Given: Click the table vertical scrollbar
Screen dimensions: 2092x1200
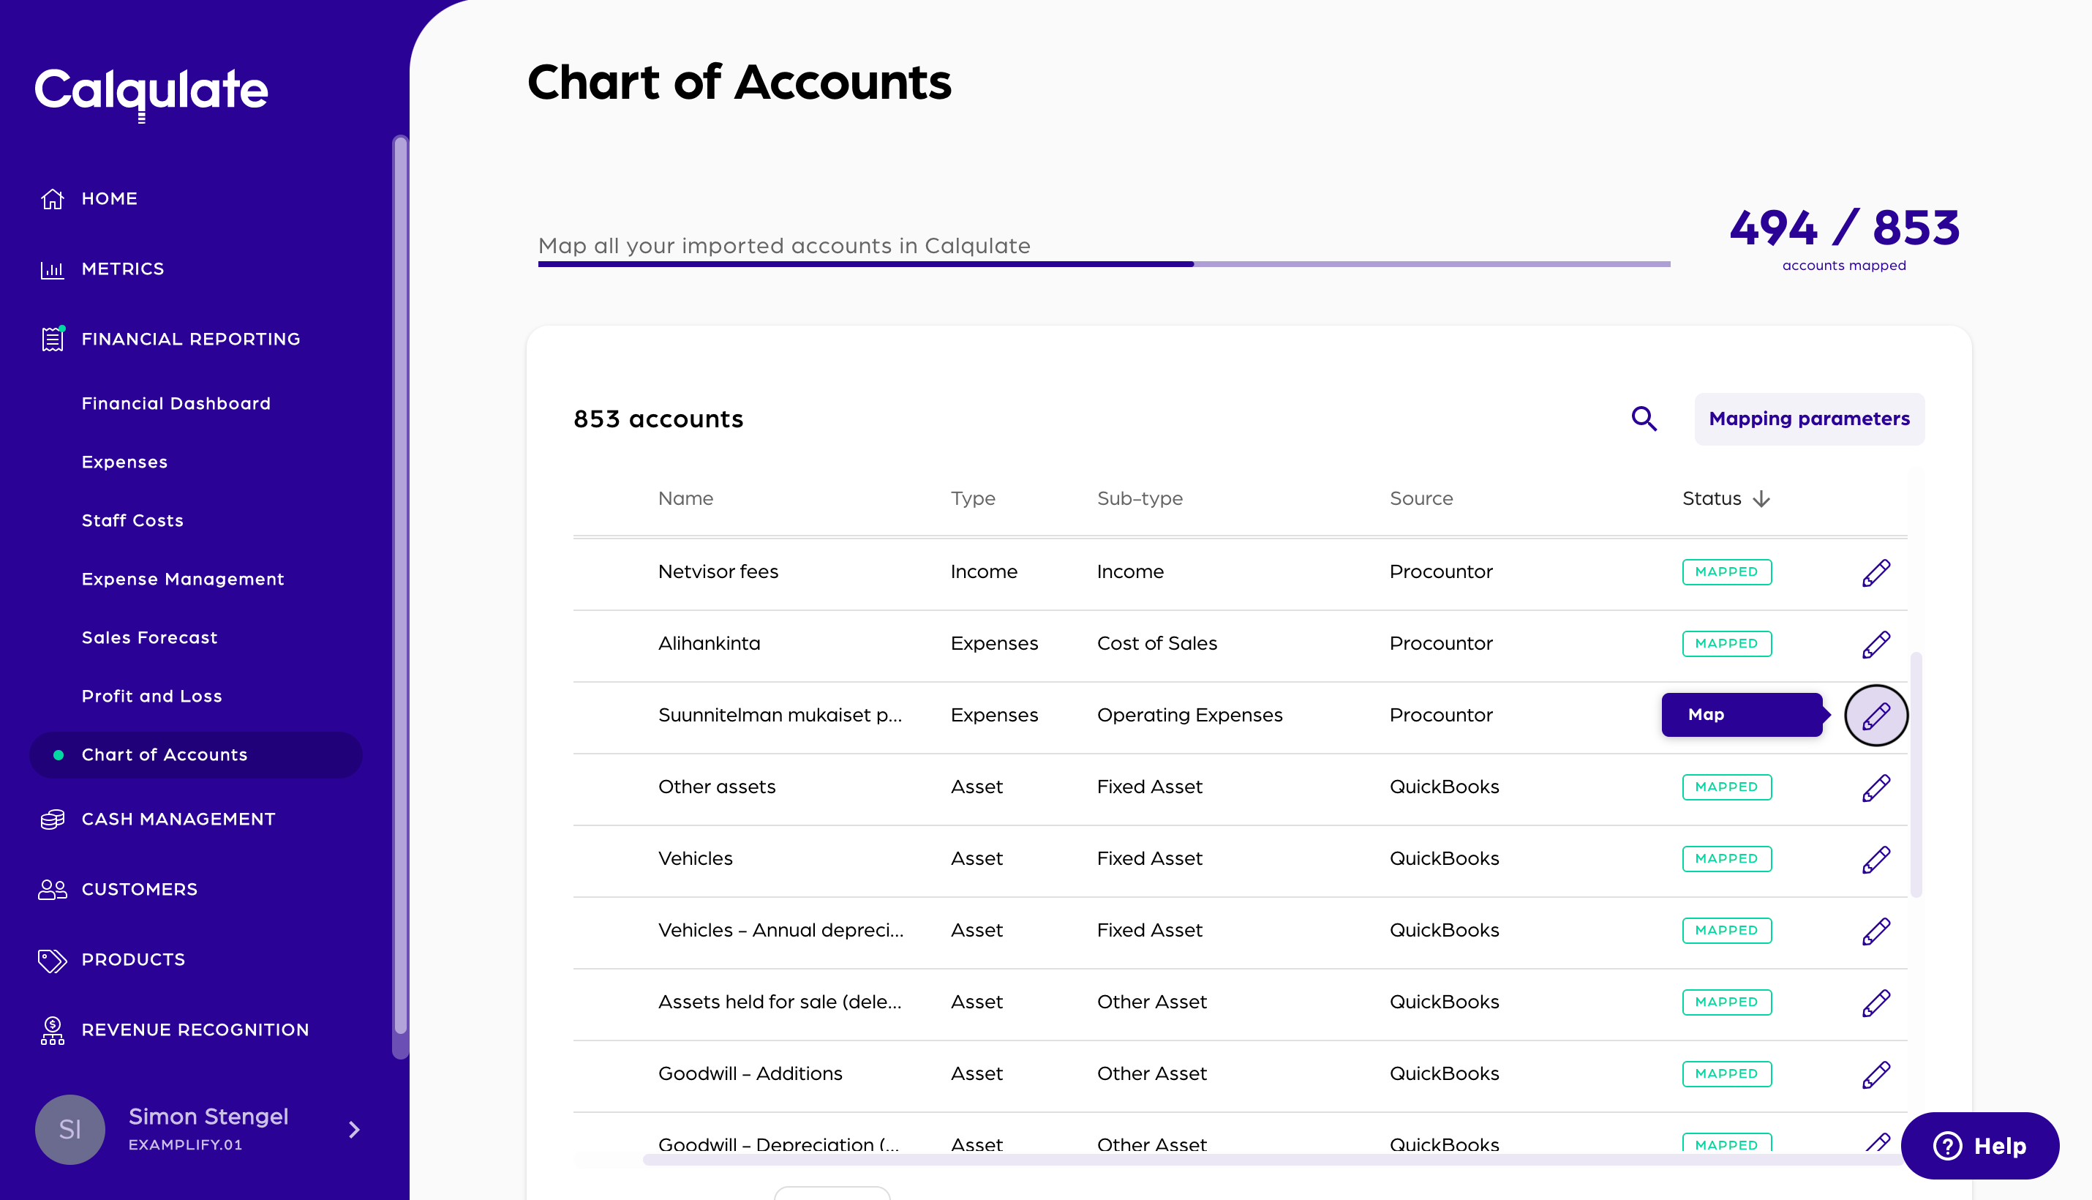Looking at the screenshot, I should (1916, 773).
